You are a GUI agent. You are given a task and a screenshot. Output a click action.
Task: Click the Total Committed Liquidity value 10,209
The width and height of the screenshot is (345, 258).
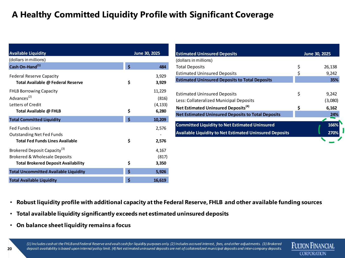point(160,119)
